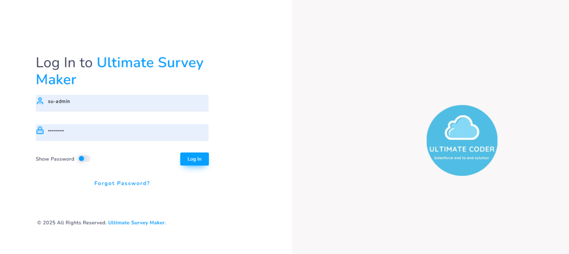Click the white cloud icon in the logo
The height and width of the screenshot is (254, 569).
462,128
